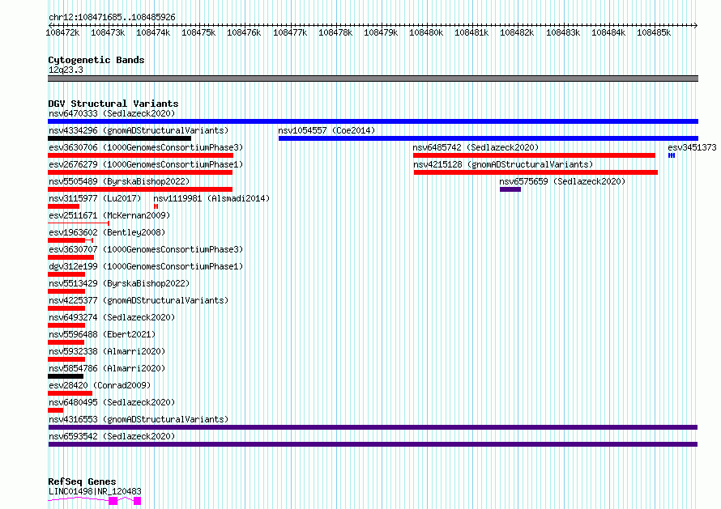
Task: Click the red nsv6485742 variant bar
Action: click(x=535, y=155)
